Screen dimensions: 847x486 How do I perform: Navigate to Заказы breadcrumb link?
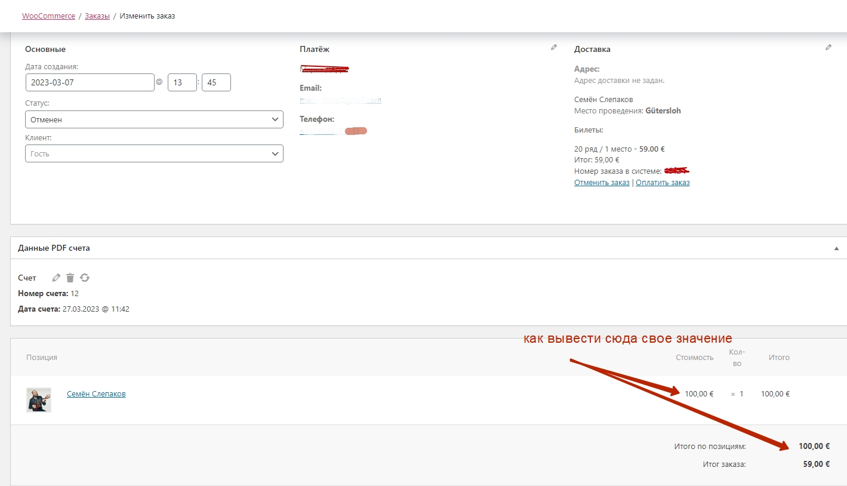[x=97, y=16]
